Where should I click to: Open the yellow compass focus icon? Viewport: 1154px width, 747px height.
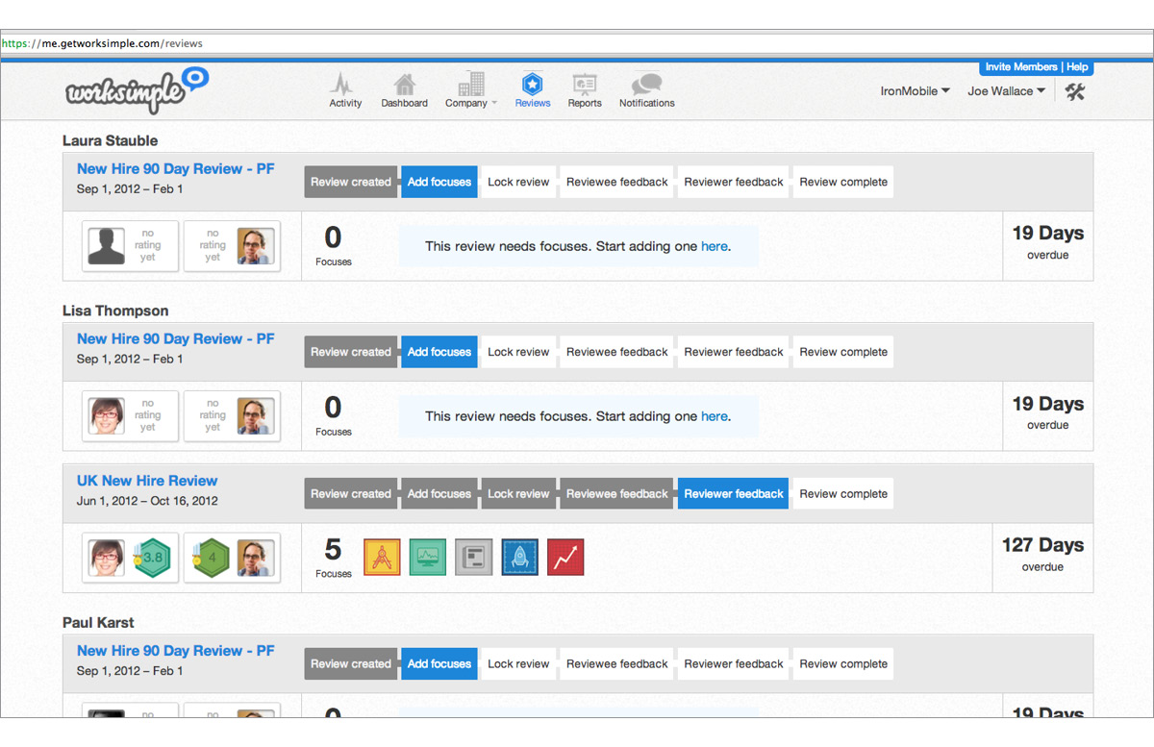[382, 557]
